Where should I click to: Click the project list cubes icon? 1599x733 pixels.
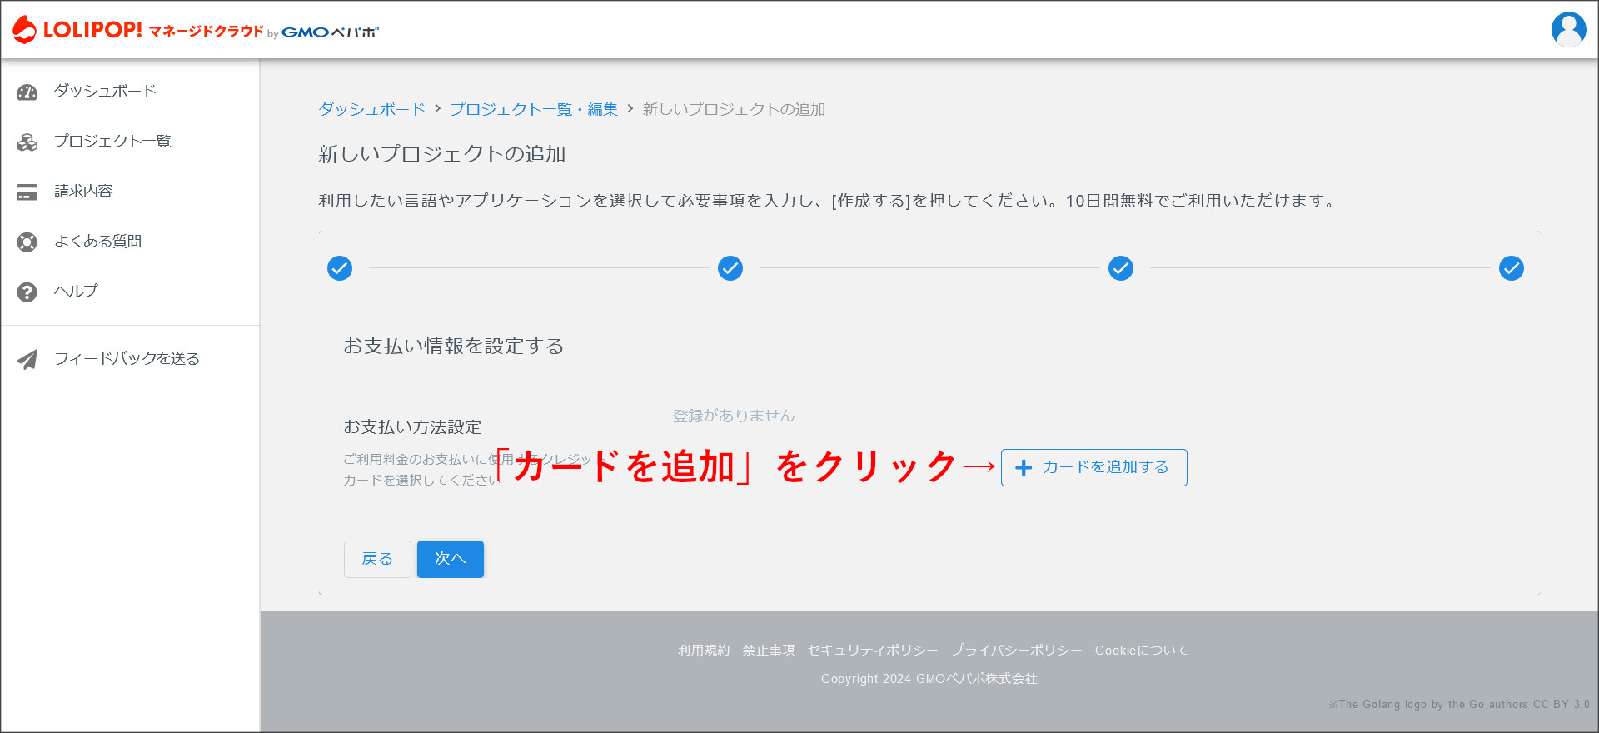(27, 142)
